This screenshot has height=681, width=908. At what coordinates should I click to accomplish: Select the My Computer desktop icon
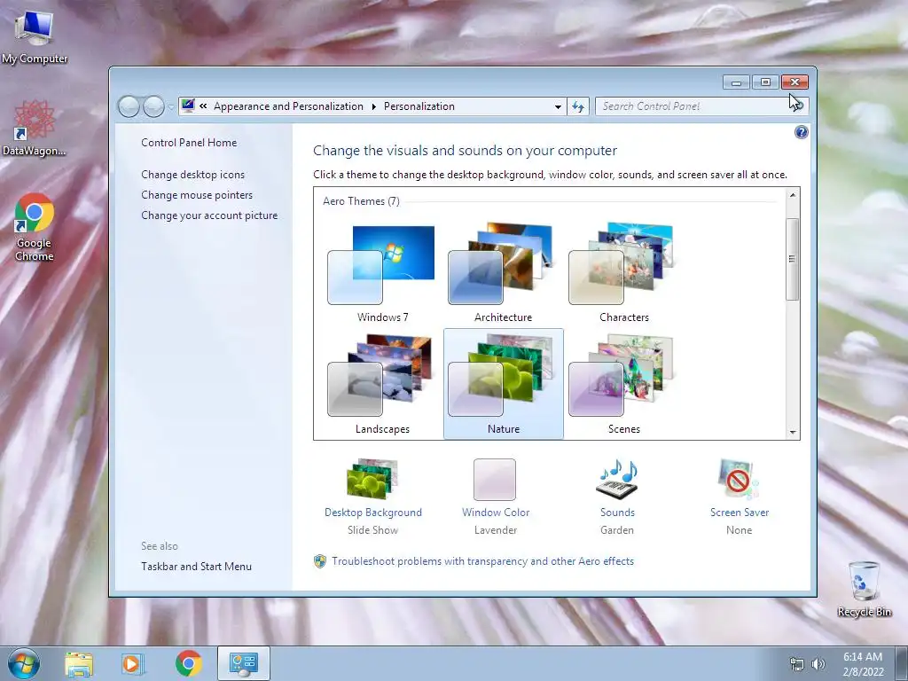coord(35,36)
